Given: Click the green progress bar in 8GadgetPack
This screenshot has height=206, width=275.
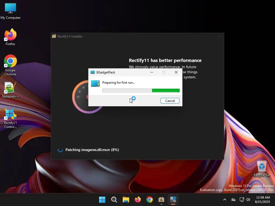Looking at the screenshot, I should click(141, 90).
